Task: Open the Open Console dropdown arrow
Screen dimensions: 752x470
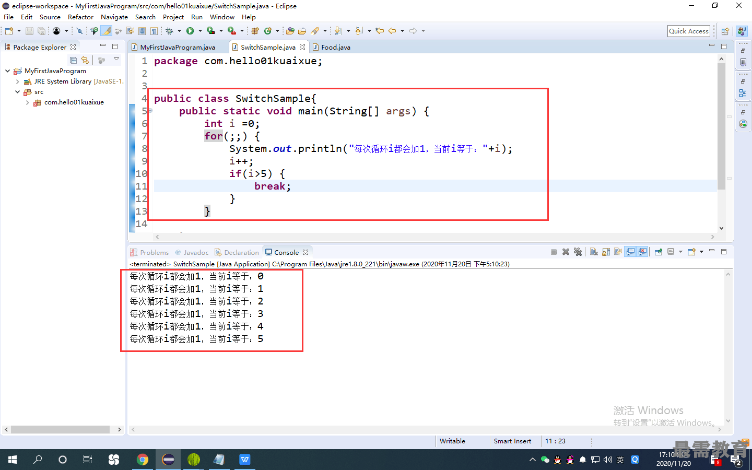Action: coord(701,252)
